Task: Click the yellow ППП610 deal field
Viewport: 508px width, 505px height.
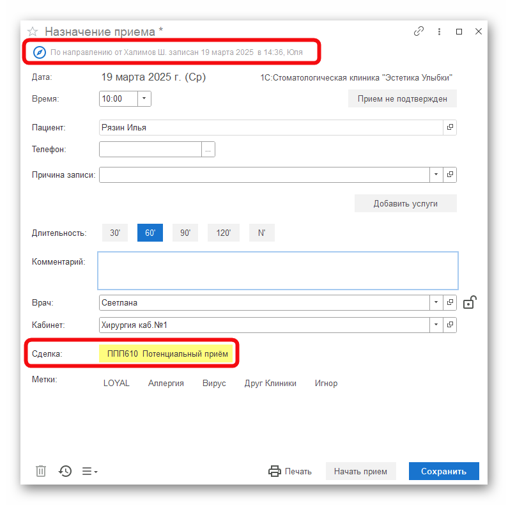Action: coord(166,353)
